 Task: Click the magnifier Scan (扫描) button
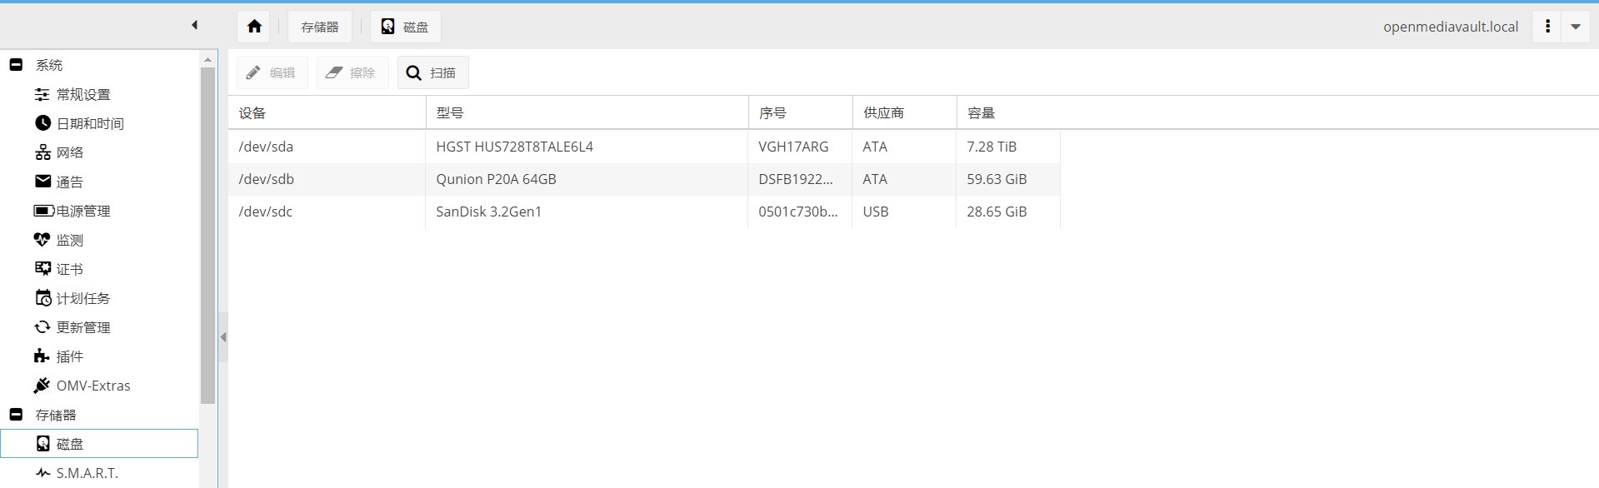coord(432,72)
